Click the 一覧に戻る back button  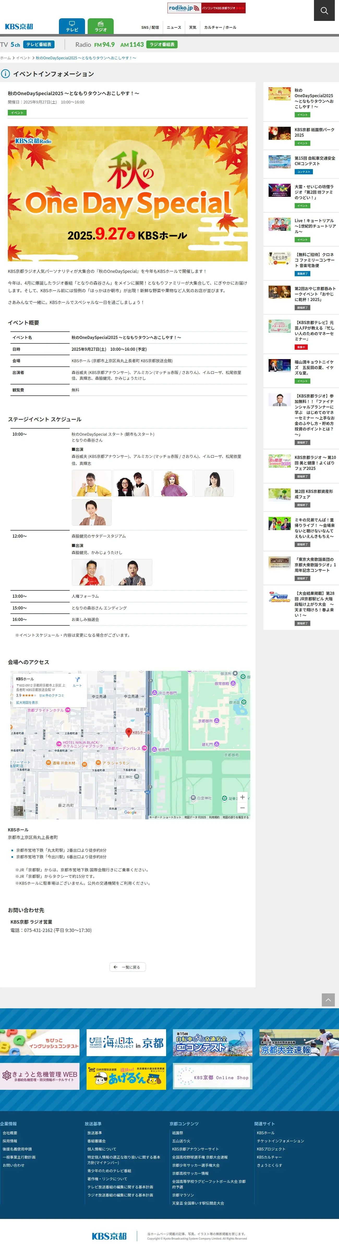(128, 967)
